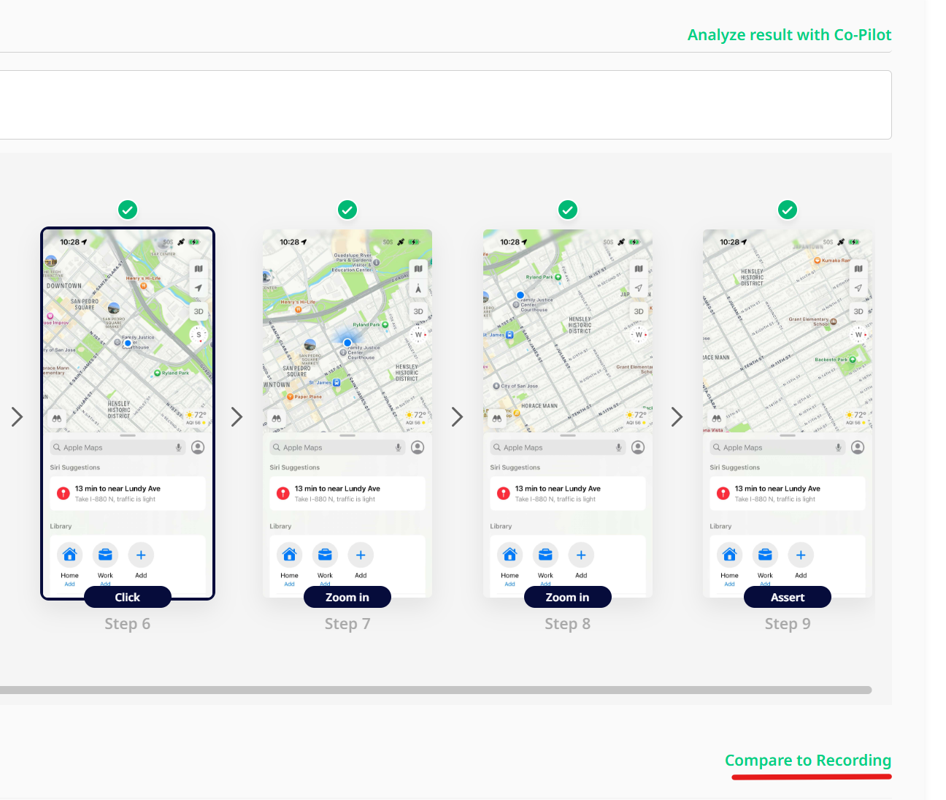Image resolution: width=946 pixels, height=800 pixels.
Task: Click the Home icon in Step 8 screenshot
Action: click(510, 555)
